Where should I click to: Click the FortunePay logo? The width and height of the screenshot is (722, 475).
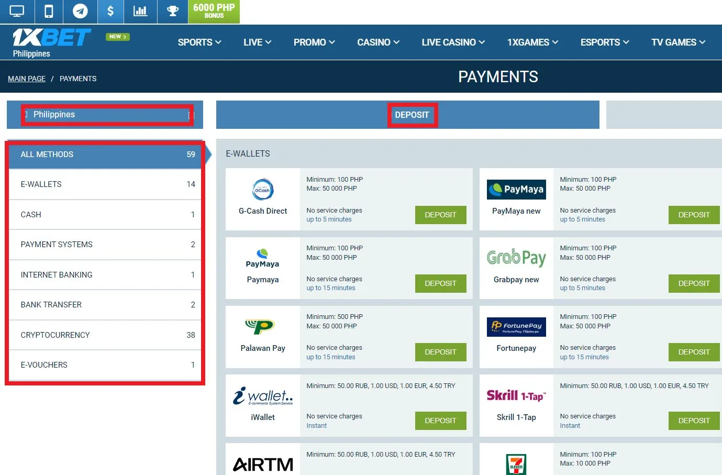point(516,327)
